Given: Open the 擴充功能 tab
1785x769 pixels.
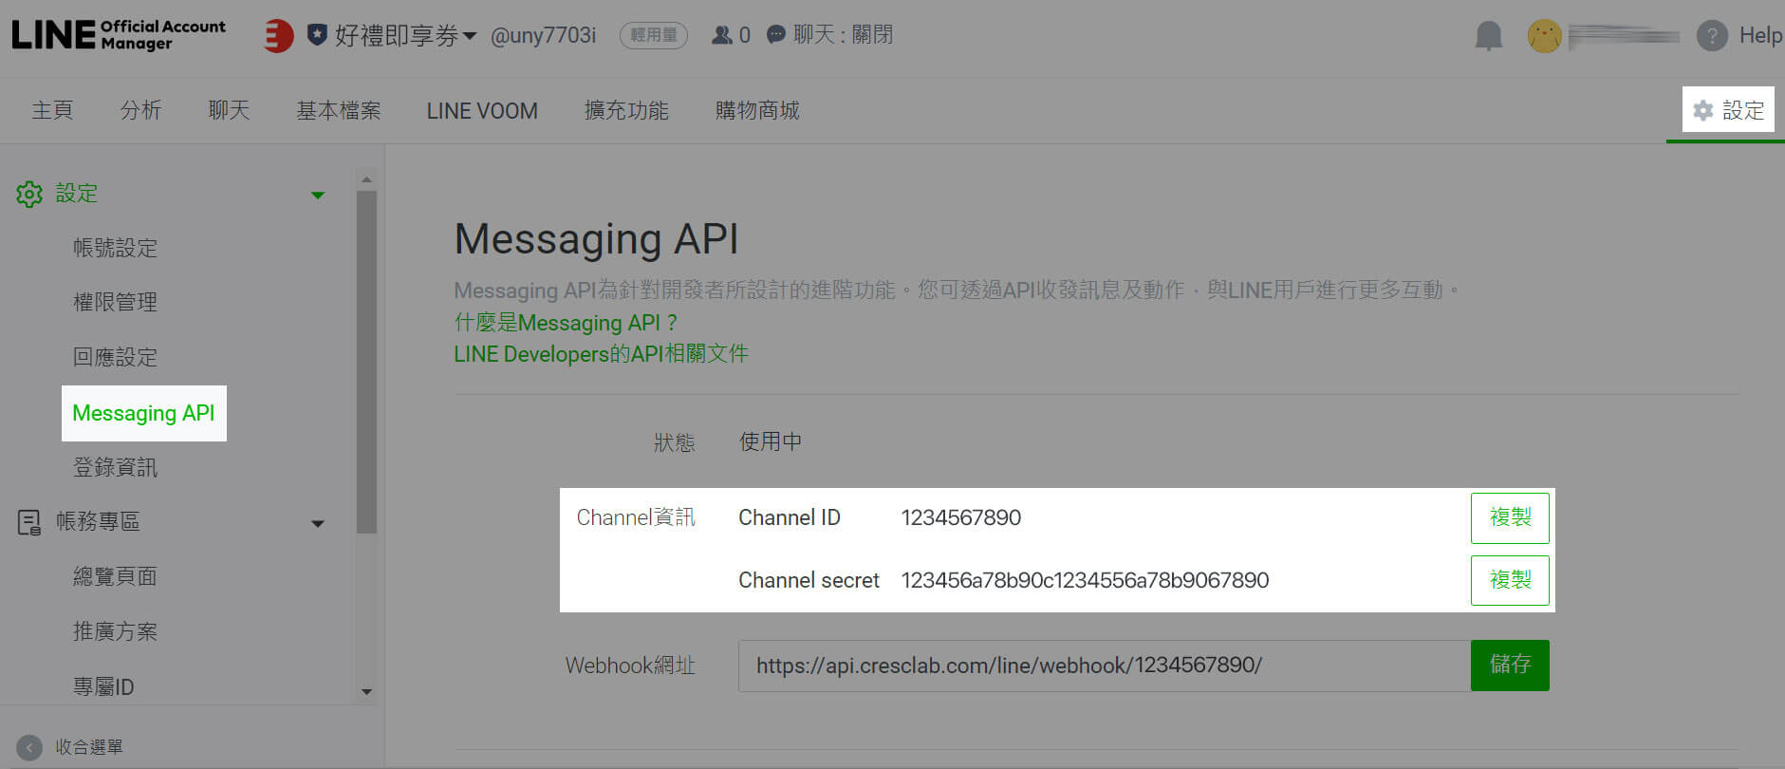Looking at the screenshot, I should point(626,110).
